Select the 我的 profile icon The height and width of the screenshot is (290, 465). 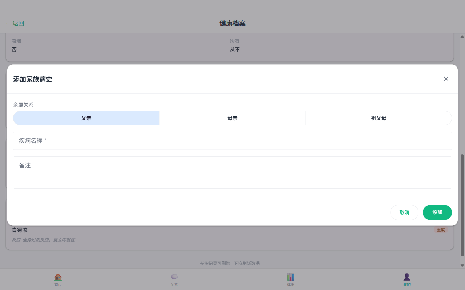pos(407,277)
